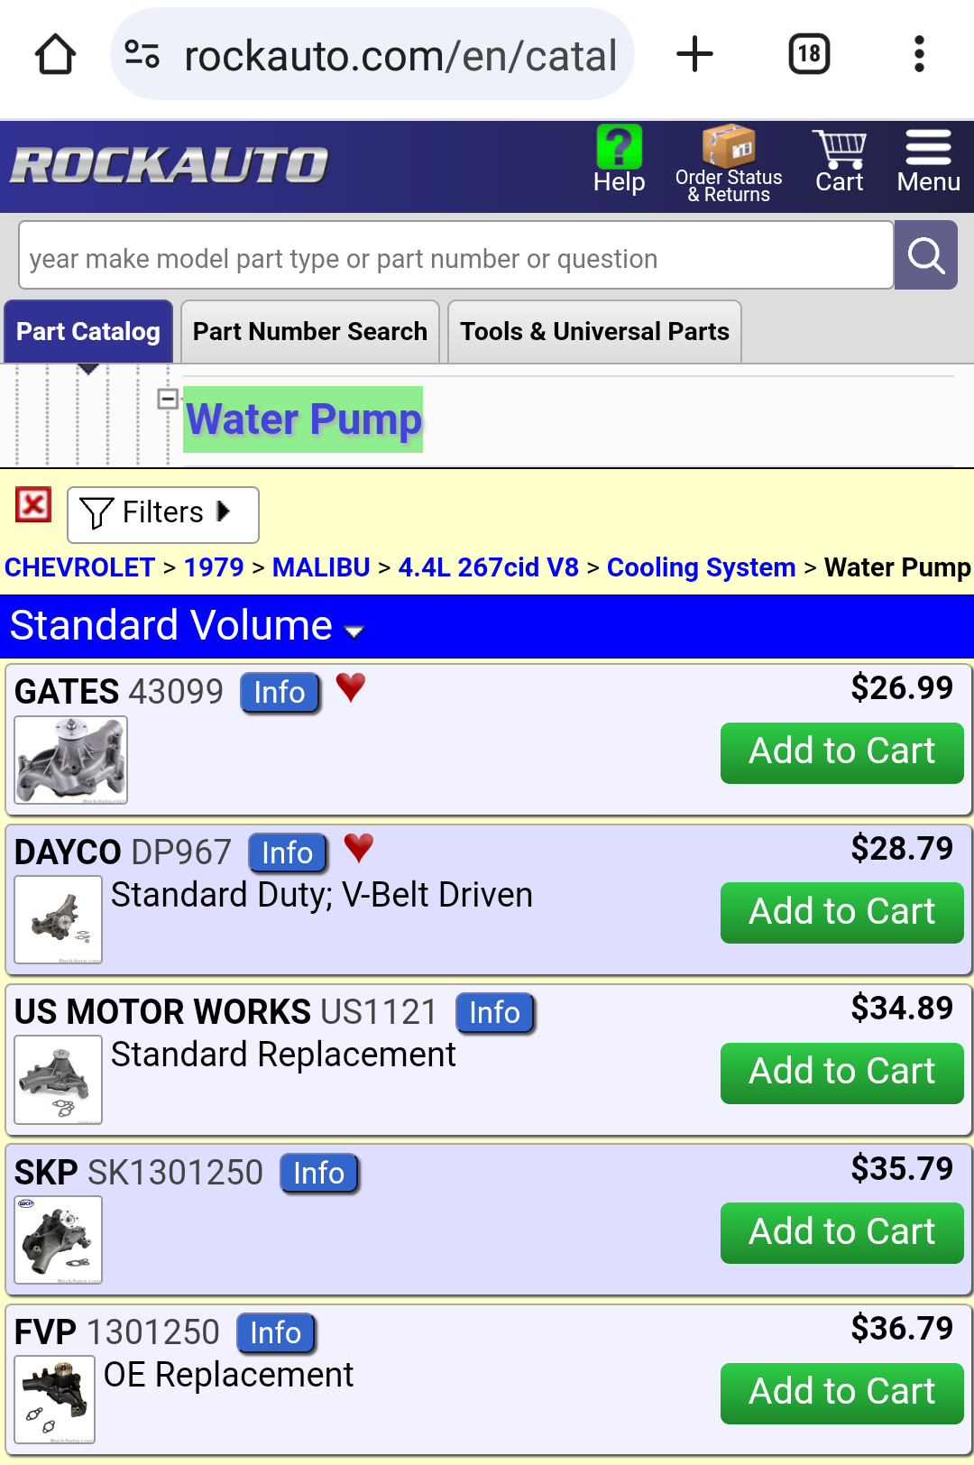
Task: Click the magnifier search button
Action: click(x=925, y=256)
